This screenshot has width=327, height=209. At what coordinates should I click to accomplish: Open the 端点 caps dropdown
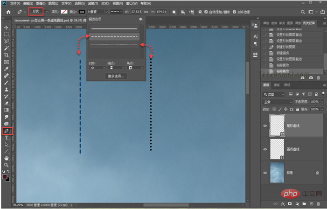click(x=116, y=68)
